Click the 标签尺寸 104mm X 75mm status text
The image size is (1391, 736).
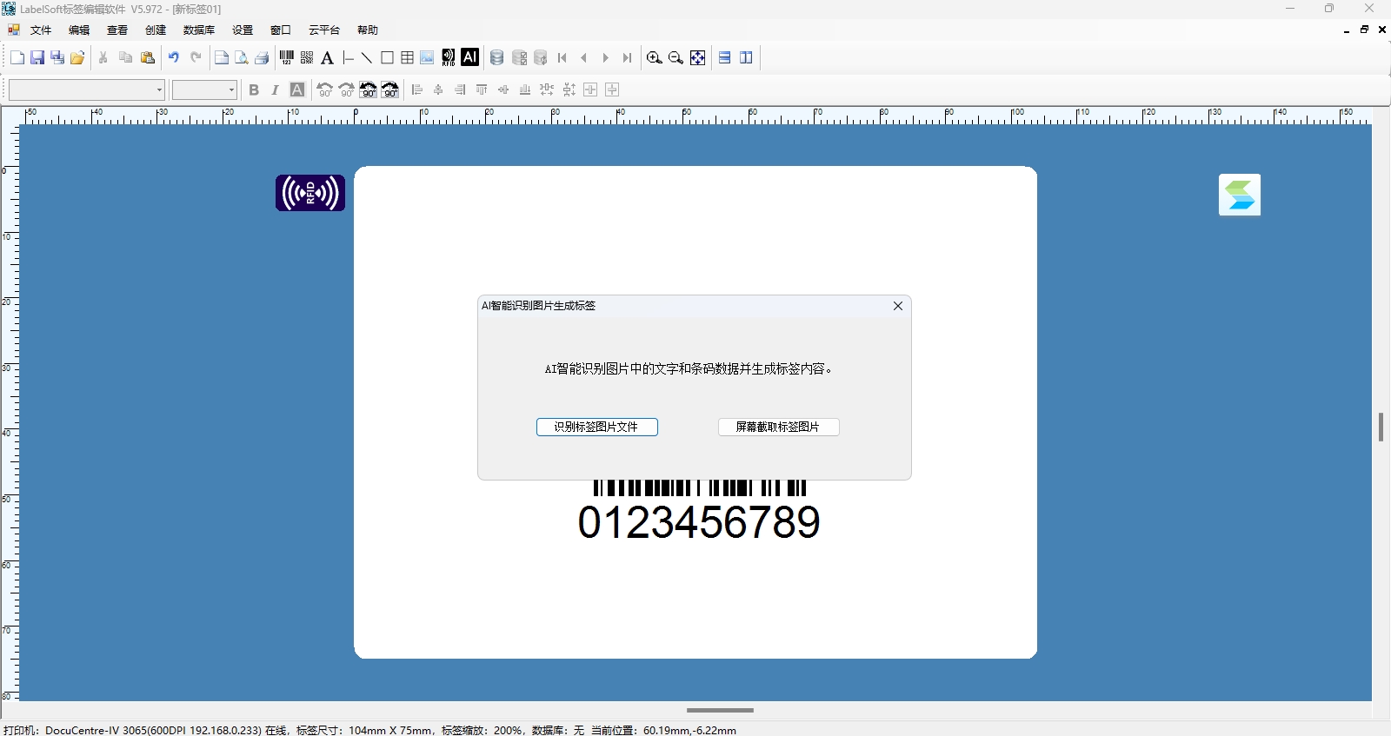coord(364,730)
